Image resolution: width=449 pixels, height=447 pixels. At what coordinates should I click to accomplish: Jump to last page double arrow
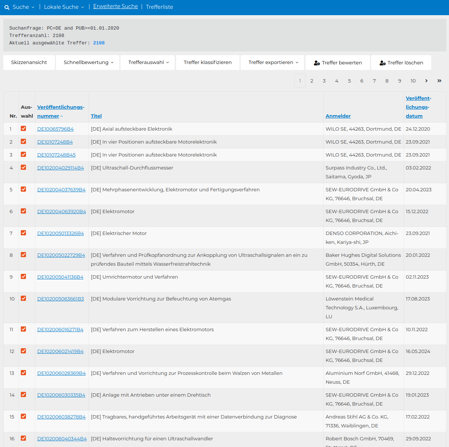(439, 81)
